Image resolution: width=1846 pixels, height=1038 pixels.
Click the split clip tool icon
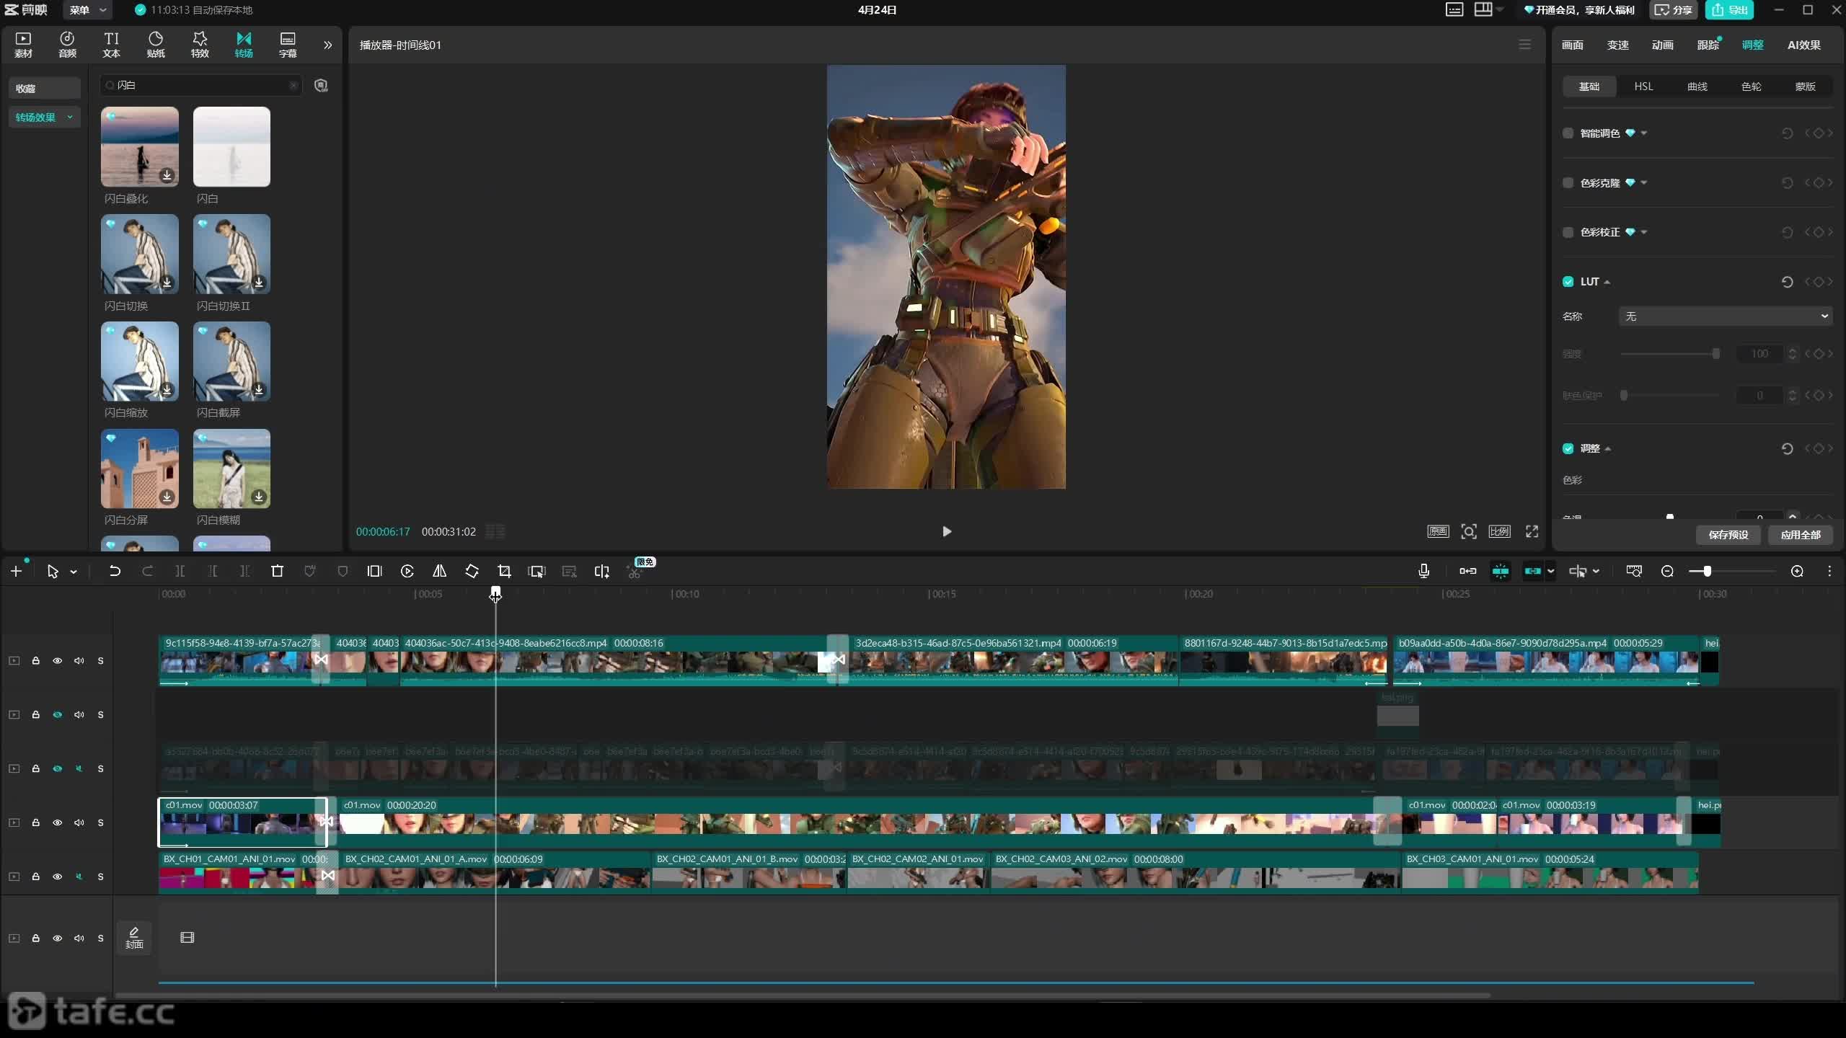coord(180,571)
